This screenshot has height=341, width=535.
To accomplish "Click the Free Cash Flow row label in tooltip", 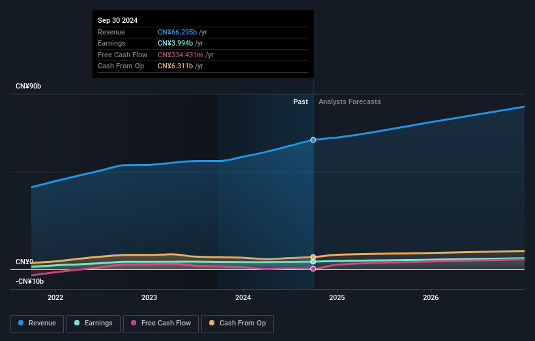I will [x=123, y=55].
